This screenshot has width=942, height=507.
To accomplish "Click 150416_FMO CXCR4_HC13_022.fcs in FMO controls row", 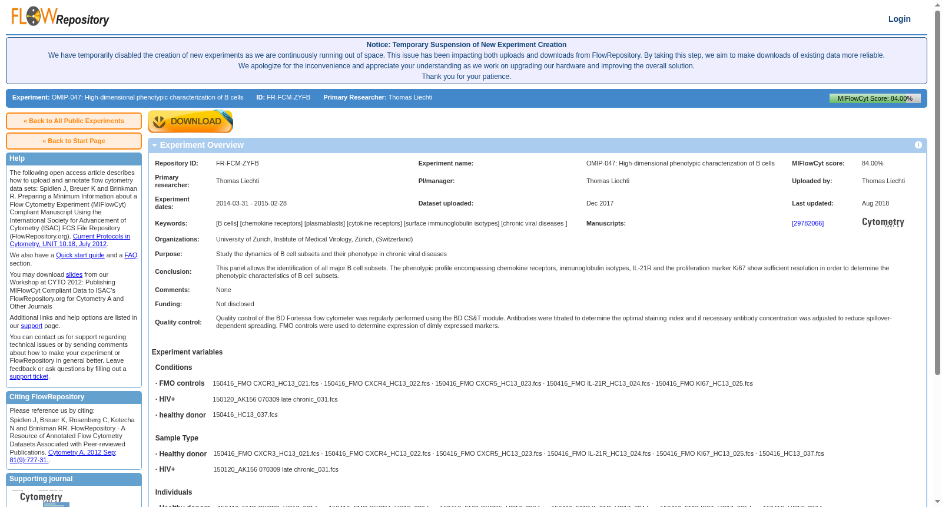I will click(x=377, y=383).
